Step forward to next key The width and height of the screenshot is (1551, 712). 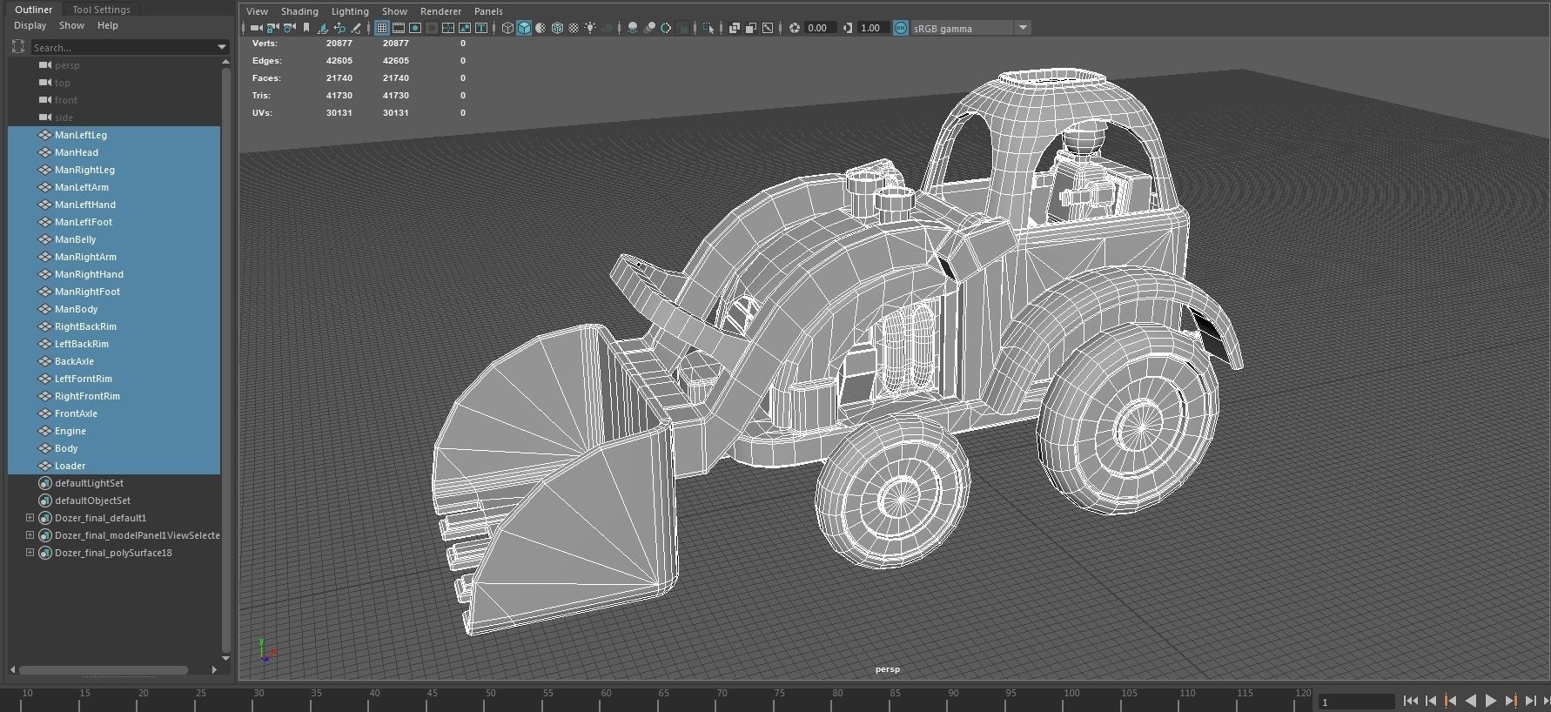pyautogui.click(x=1511, y=701)
